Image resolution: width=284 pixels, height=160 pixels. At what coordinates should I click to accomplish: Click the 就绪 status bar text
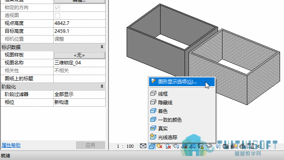tap(6, 156)
